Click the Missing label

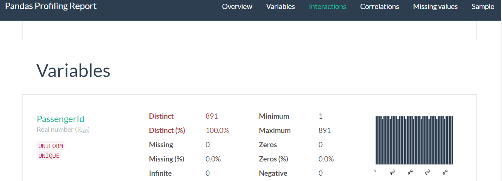coord(161,145)
